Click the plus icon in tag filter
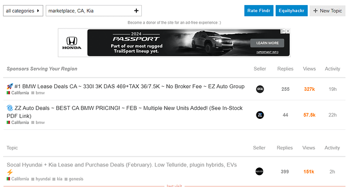 [136, 11]
